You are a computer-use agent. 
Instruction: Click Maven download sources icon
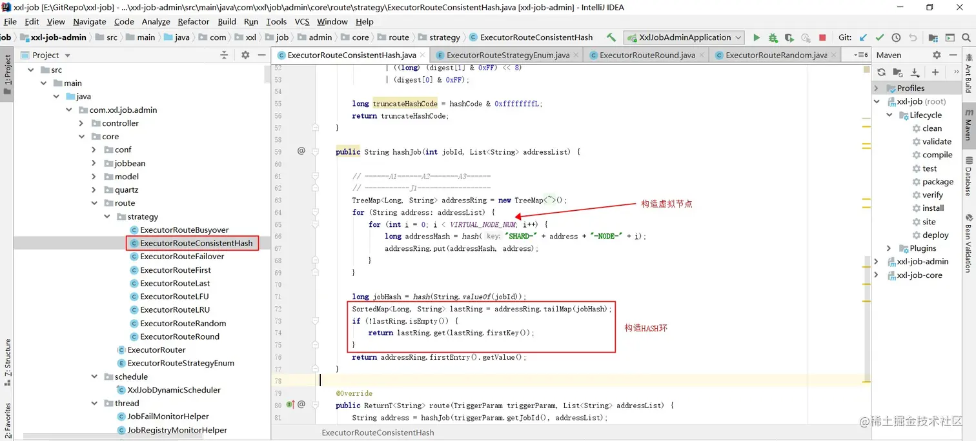point(915,72)
